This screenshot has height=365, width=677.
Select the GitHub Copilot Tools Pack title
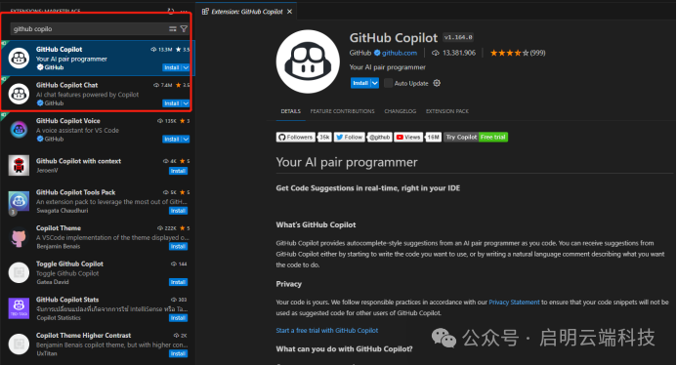(75, 192)
